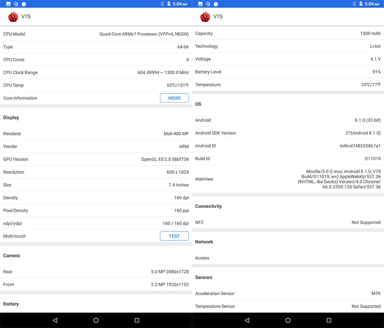Select Android SDK Version value 27(Android 8.1.0)

point(363,133)
